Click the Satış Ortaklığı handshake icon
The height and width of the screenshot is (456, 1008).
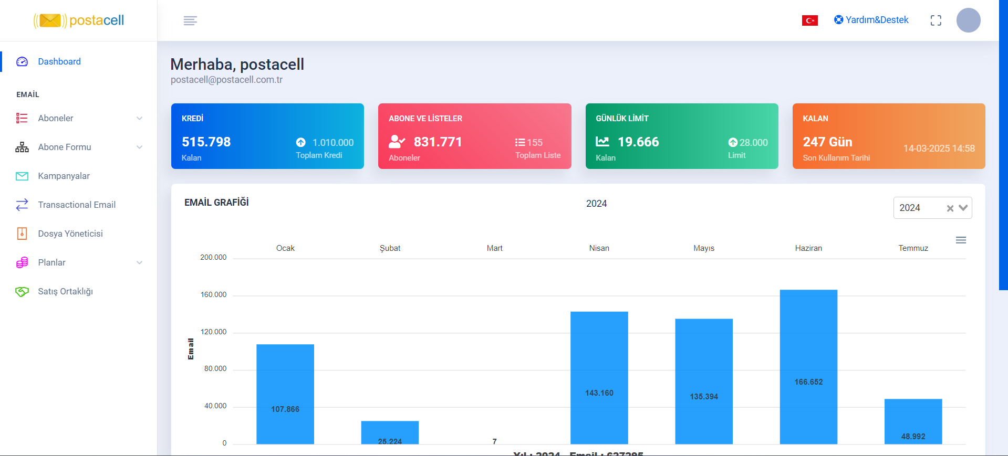22,292
